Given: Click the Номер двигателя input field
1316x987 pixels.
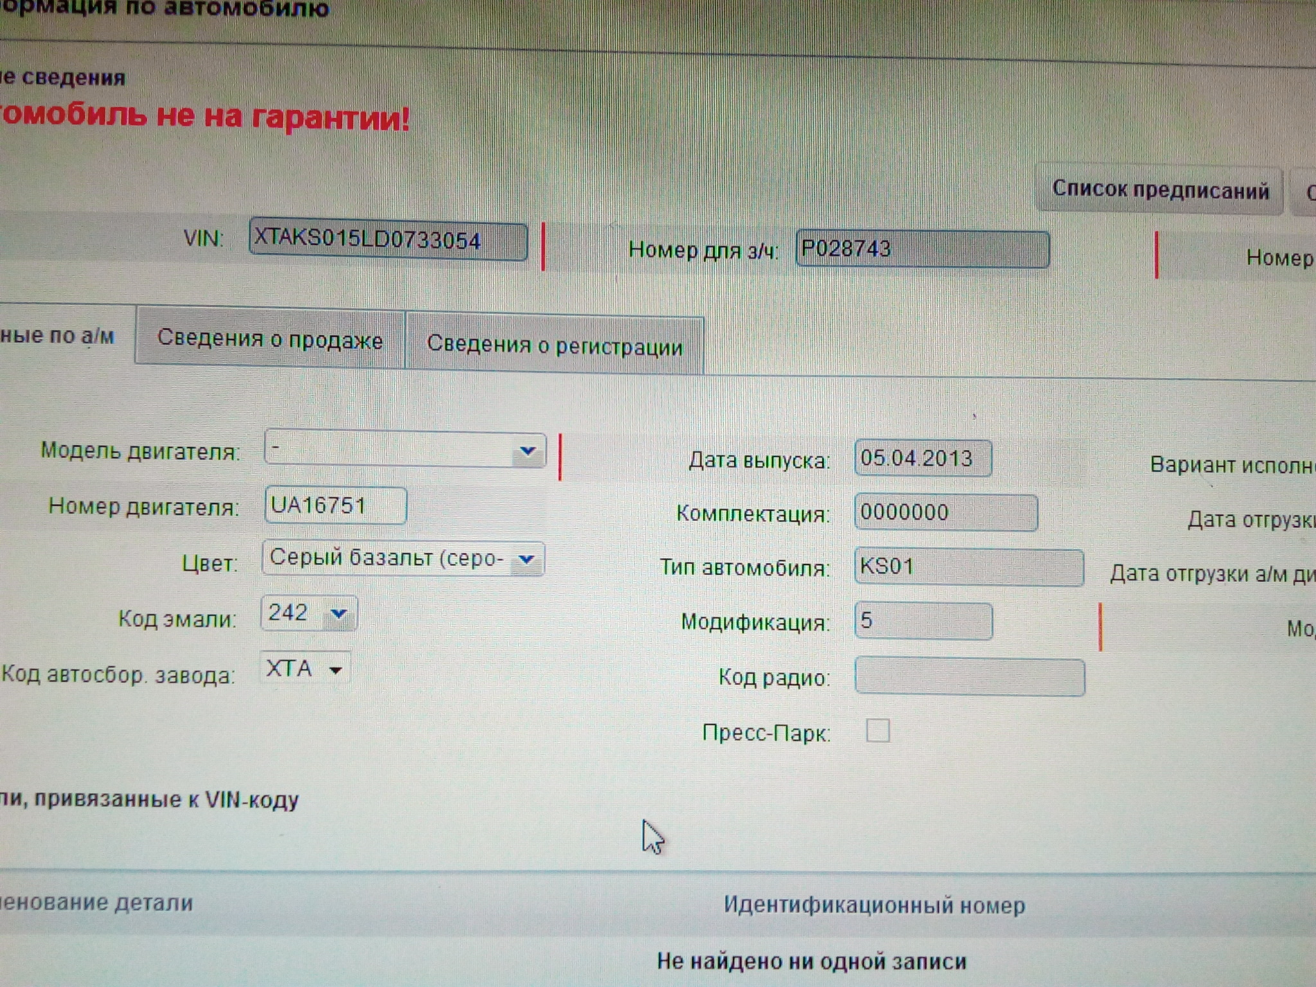Looking at the screenshot, I should point(335,506).
